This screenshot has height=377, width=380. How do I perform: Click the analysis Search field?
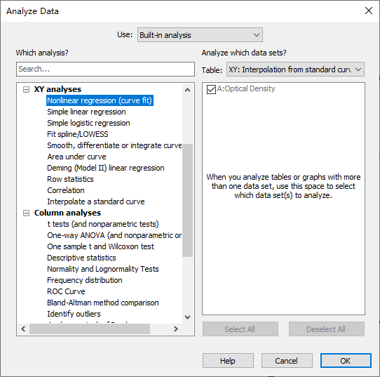click(105, 69)
